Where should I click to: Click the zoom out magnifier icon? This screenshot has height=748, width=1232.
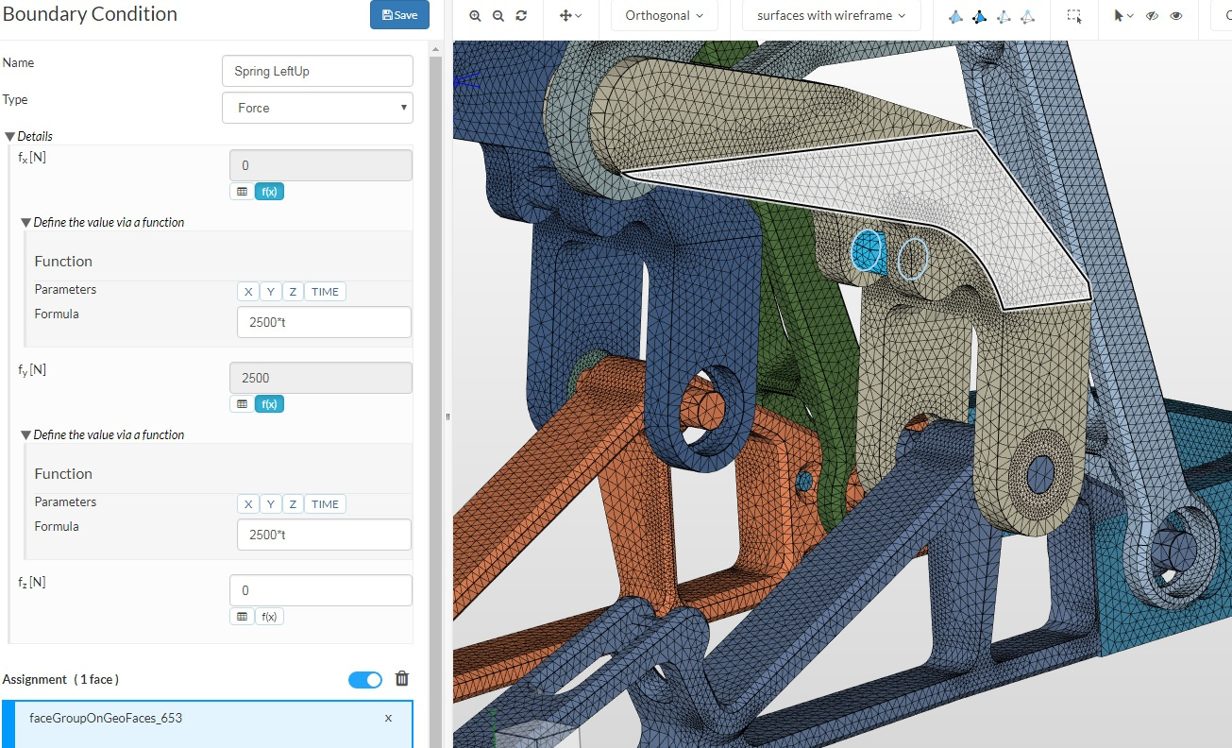coord(498,16)
